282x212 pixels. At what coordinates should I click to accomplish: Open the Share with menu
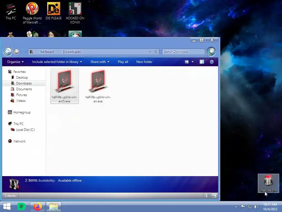pos(100,62)
